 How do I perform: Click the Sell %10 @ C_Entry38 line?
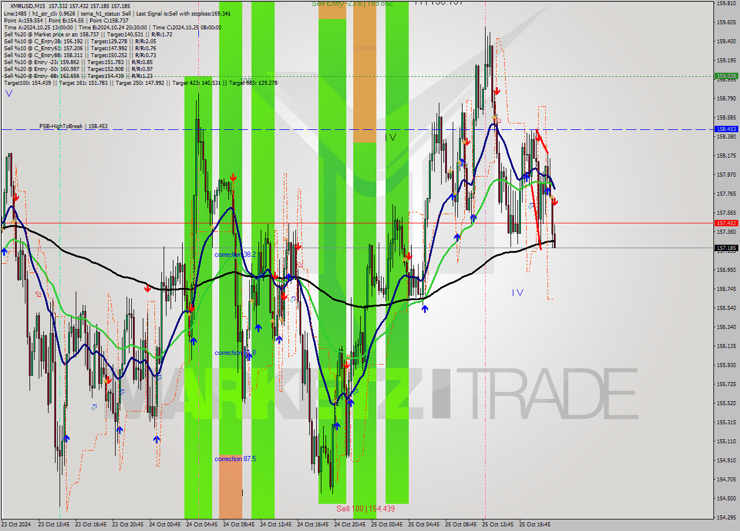pyautogui.click(x=80, y=41)
